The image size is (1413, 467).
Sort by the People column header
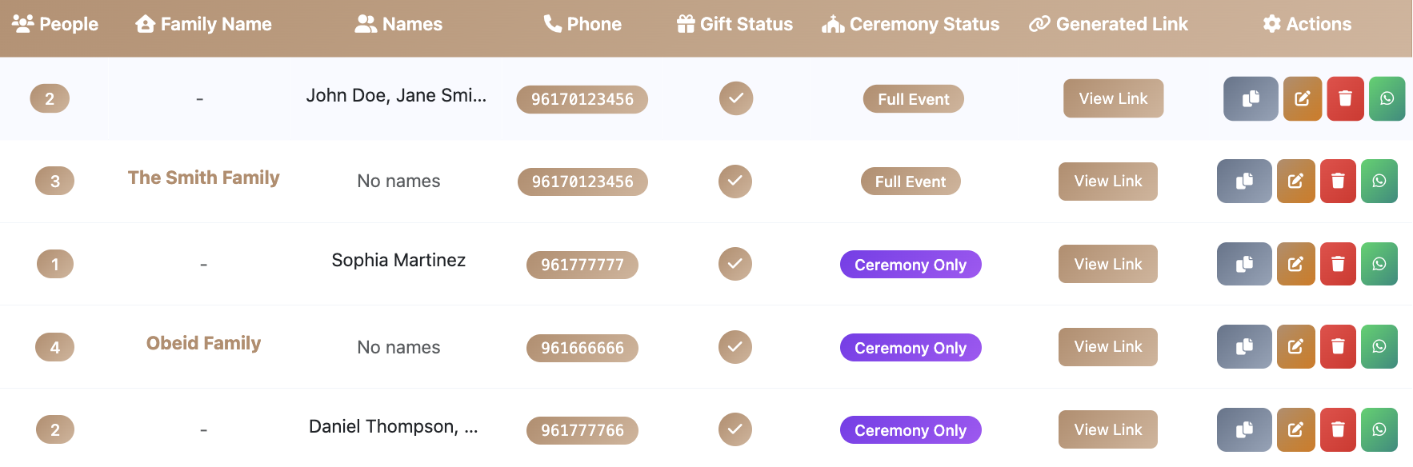55,24
